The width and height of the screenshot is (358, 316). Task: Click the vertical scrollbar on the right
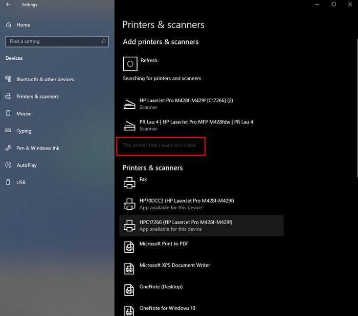tap(357, 108)
